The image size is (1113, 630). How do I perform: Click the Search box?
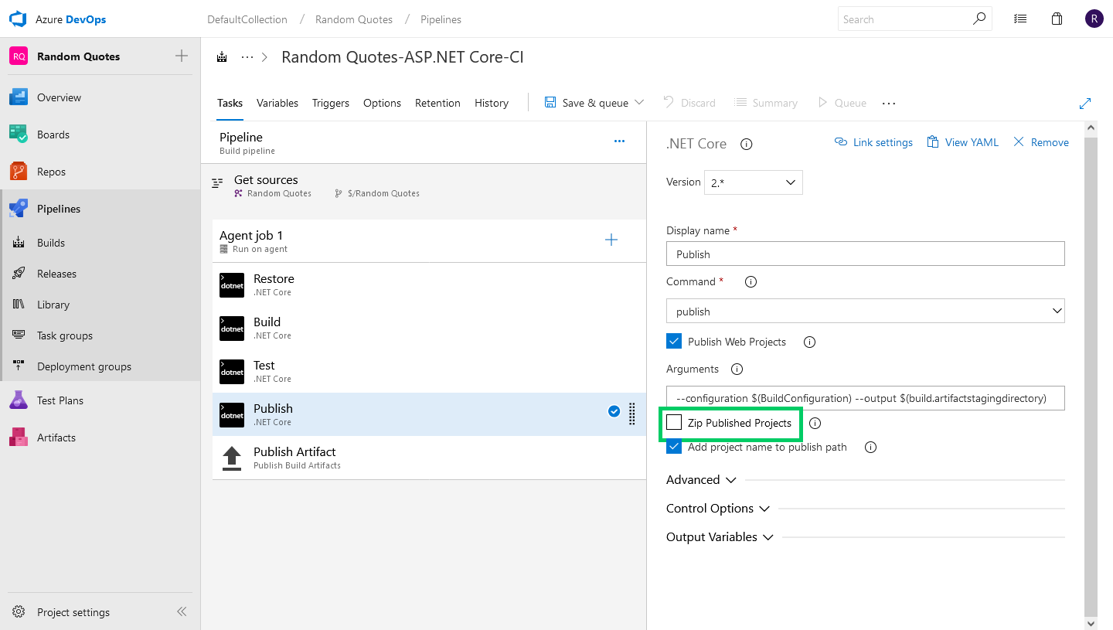coord(915,19)
